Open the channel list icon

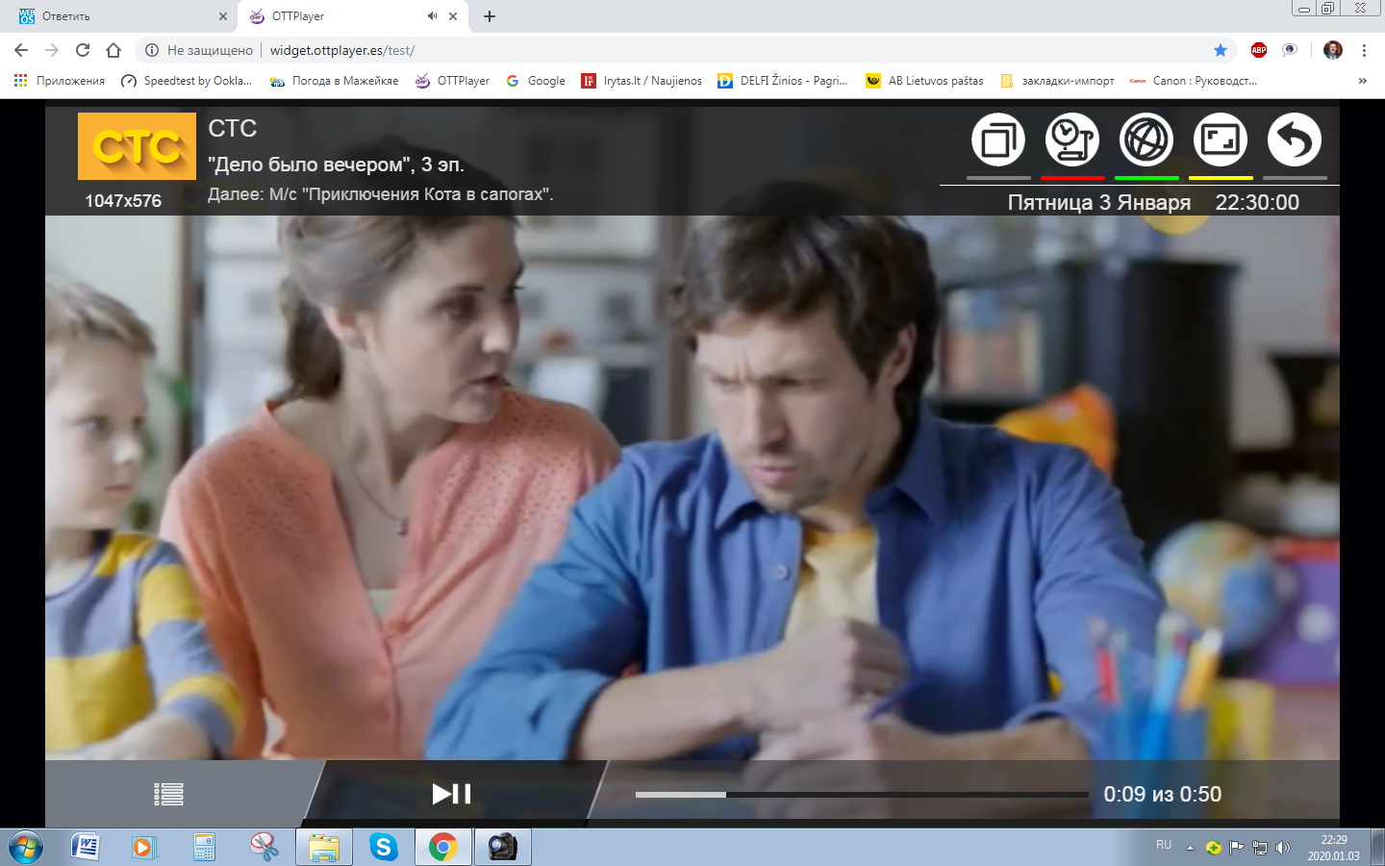click(168, 794)
